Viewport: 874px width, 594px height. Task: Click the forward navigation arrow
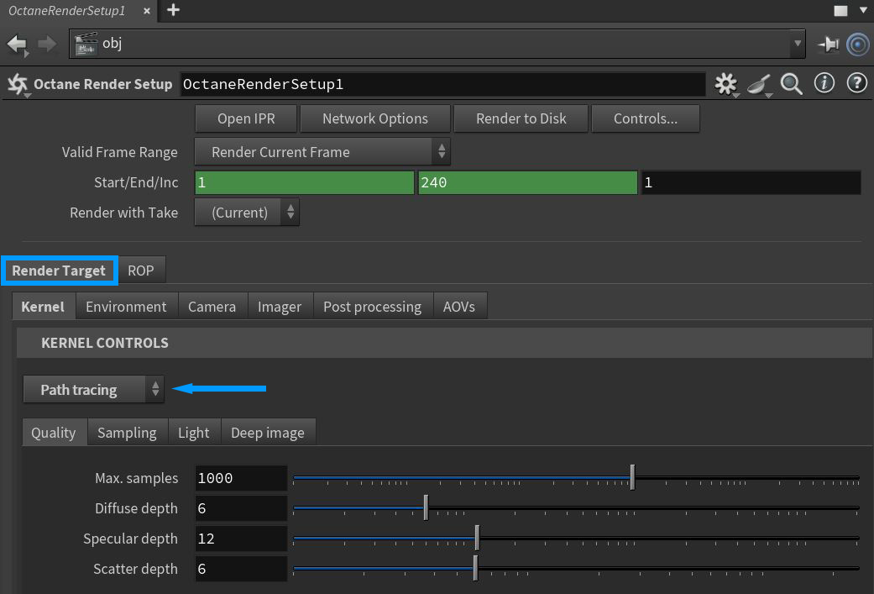pos(48,44)
